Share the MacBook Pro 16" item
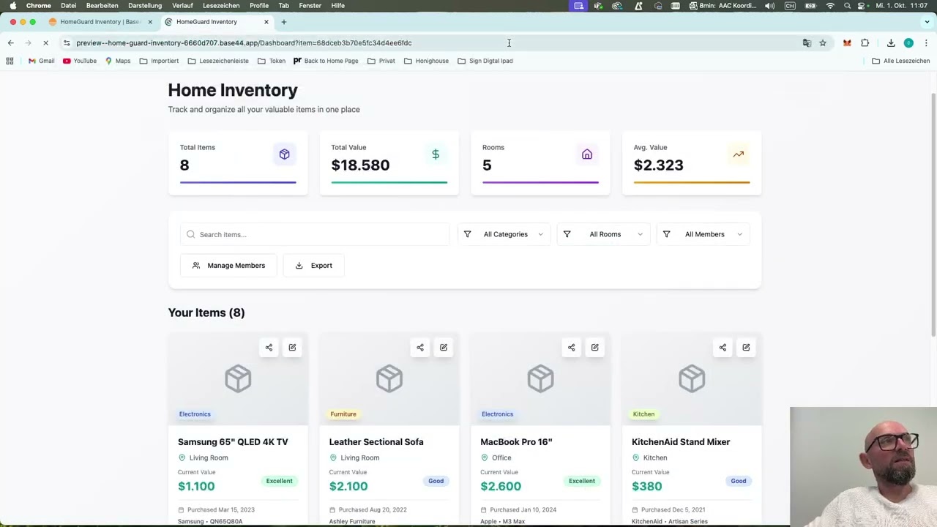937x527 pixels. (571, 348)
